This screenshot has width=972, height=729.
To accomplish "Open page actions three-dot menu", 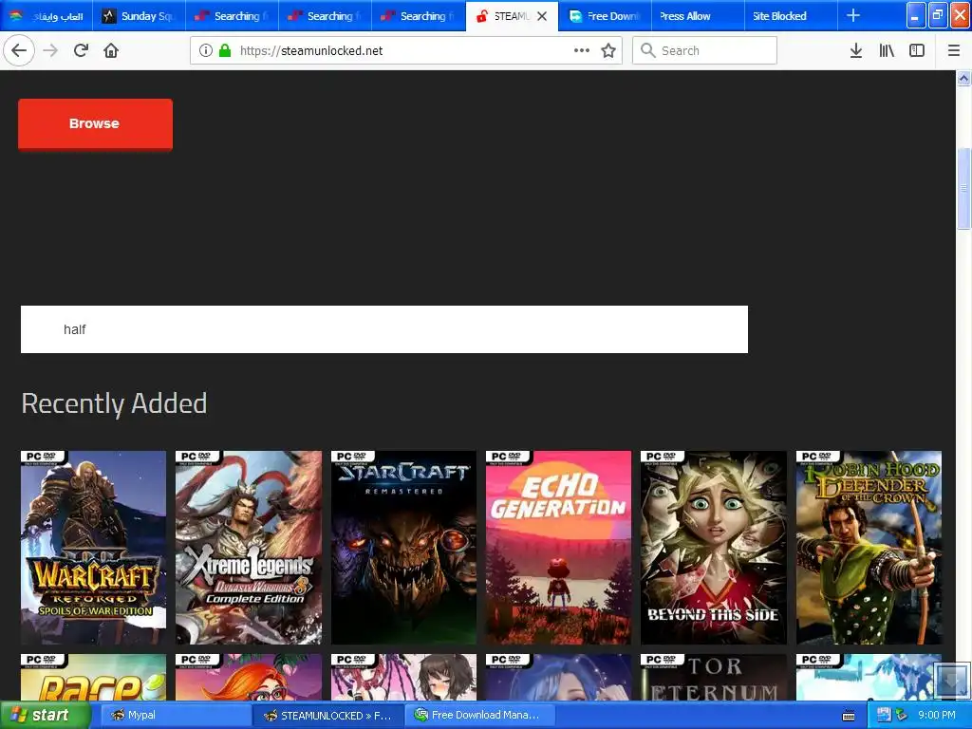I will click(x=582, y=51).
